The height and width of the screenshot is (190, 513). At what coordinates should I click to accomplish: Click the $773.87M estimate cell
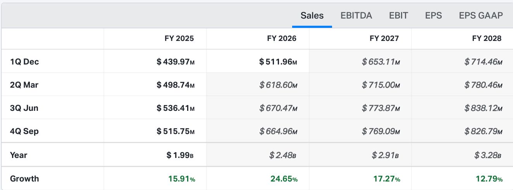tap(381, 108)
